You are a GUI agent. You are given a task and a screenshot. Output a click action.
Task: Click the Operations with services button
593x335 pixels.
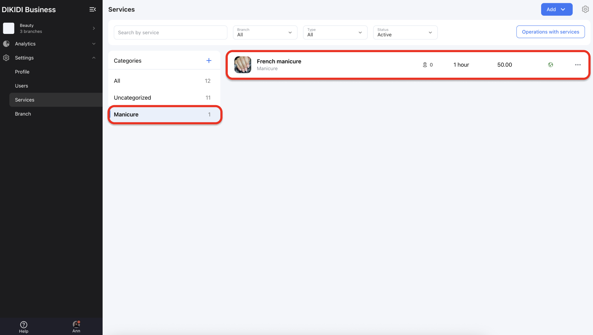coord(550,32)
